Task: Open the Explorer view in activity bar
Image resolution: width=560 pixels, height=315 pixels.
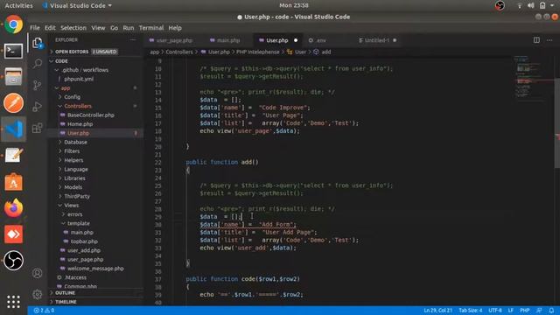Action: [38, 43]
